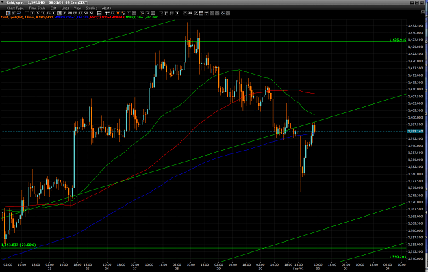
Task: Click the red 100-period MVG legend
Action: 107,17
